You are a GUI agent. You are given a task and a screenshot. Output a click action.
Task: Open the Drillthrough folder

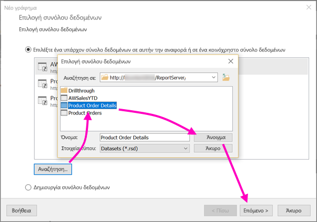(81, 91)
